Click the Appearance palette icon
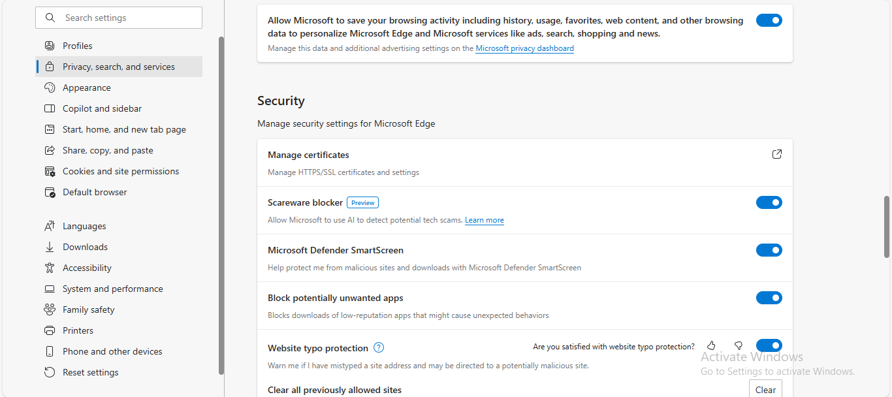This screenshot has height=397, width=892. click(x=50, y=87)
